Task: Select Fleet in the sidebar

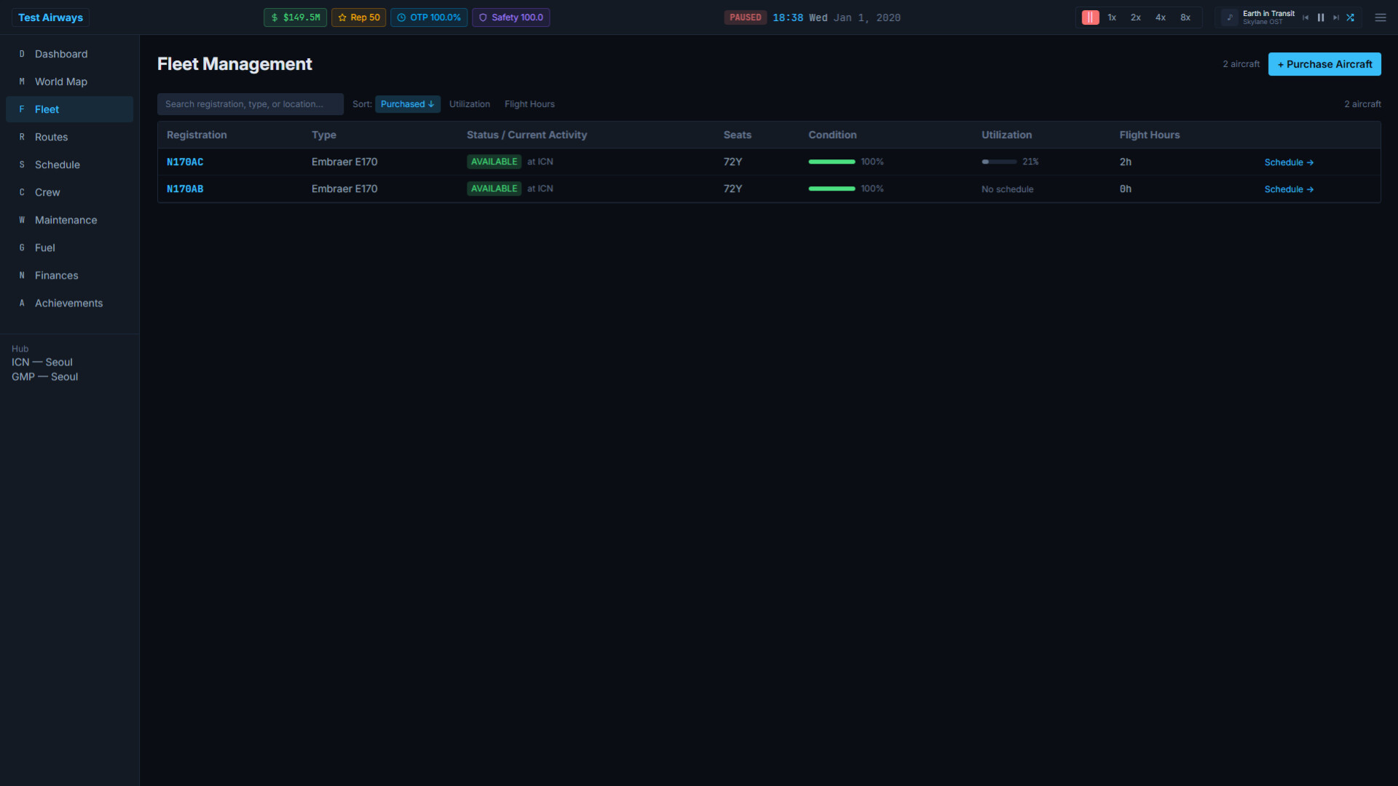Action: click(69, 109)
